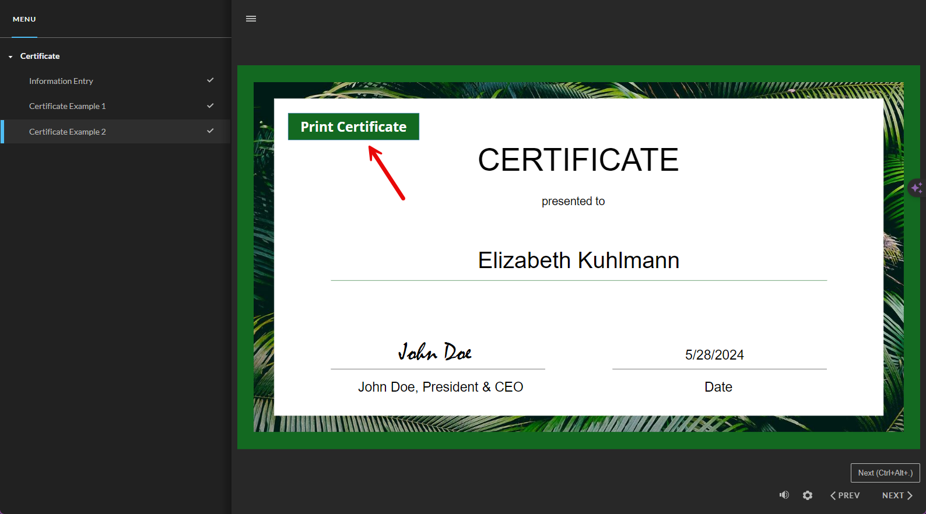Collapse the Certificate section triangle

click(x=10, y=57)
